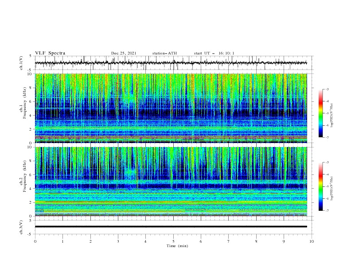Click time axis tick label "6"

tap(201, 241)
